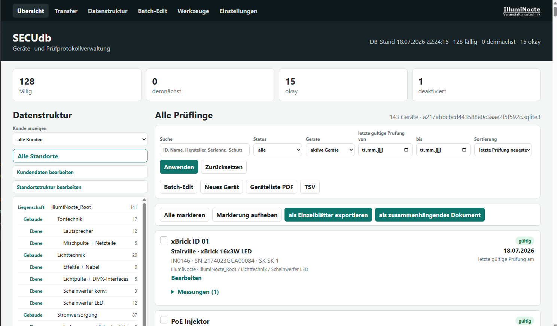Screen dimensions: 557x326
Task: Expand Messungen (1) for xBrick ID 01
Action: (x=195, y=292)
